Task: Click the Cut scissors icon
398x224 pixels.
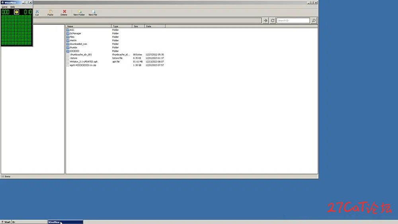Action: tap(37, 12)
